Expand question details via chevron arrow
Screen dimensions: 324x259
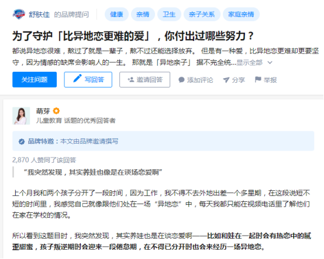[270, 62]
